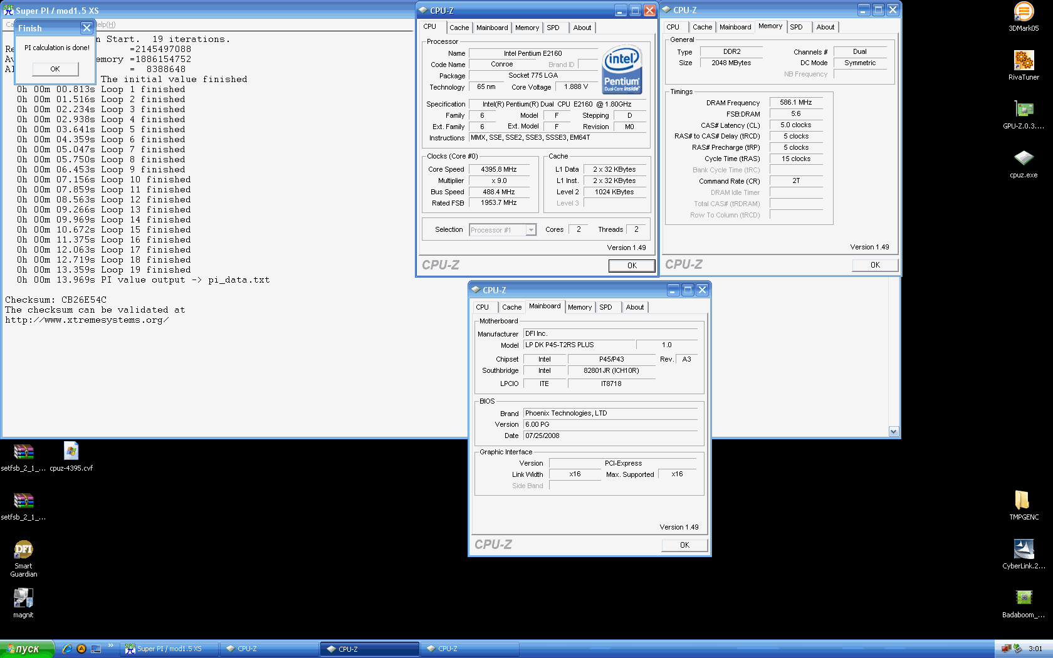Click the http://www.xtremesystems.org/ text
1053x658 pixels.
[86, 320]
